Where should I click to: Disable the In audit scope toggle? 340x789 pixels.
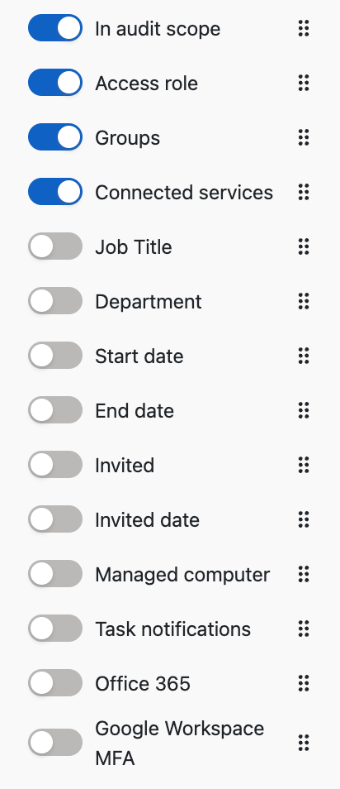pyautogui.click(x=55, y=28)
